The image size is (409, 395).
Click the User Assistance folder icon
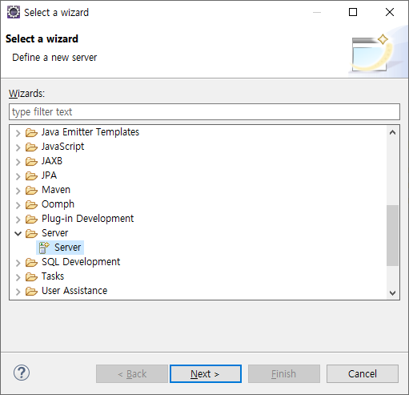point(31,291)
